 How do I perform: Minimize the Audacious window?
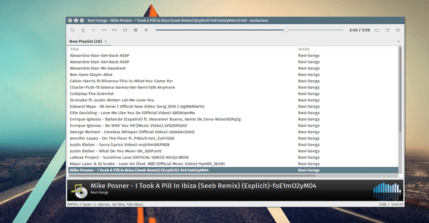tap(76, 20)
